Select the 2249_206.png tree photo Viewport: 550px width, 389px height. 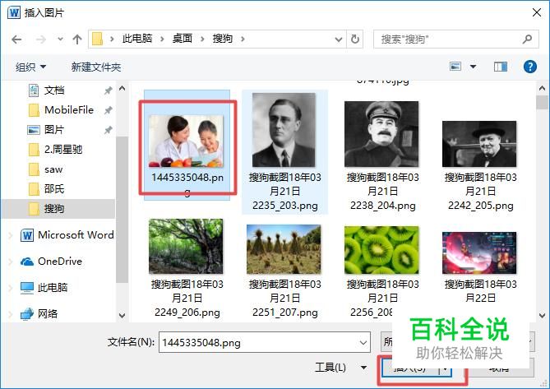point(186,246)
